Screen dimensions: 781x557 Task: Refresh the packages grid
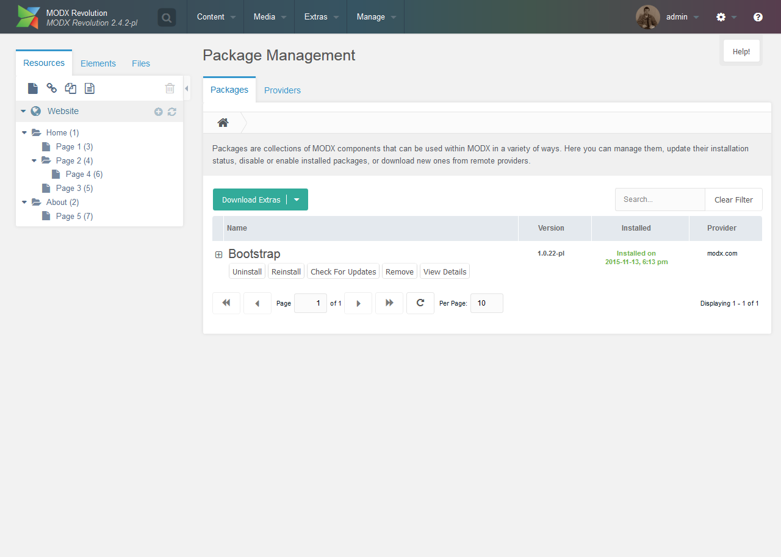coord(420,303)
